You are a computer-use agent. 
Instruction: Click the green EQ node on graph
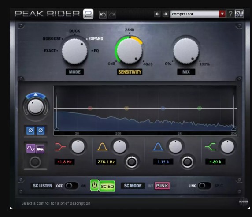coord(200,108)
